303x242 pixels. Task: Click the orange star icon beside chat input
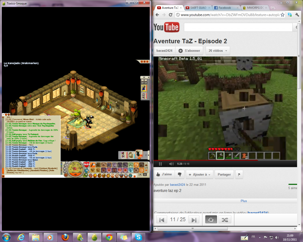[3, 176]
